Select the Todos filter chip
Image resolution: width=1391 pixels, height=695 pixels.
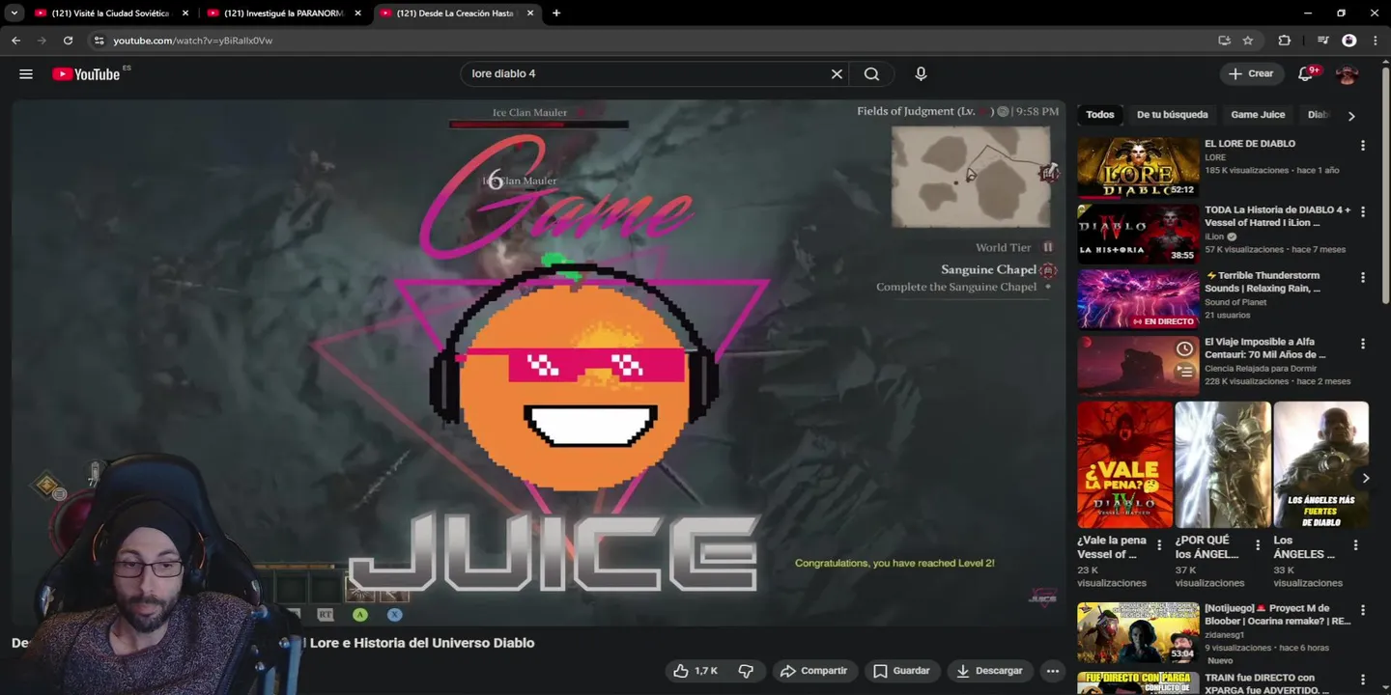tap(1099, 115)
